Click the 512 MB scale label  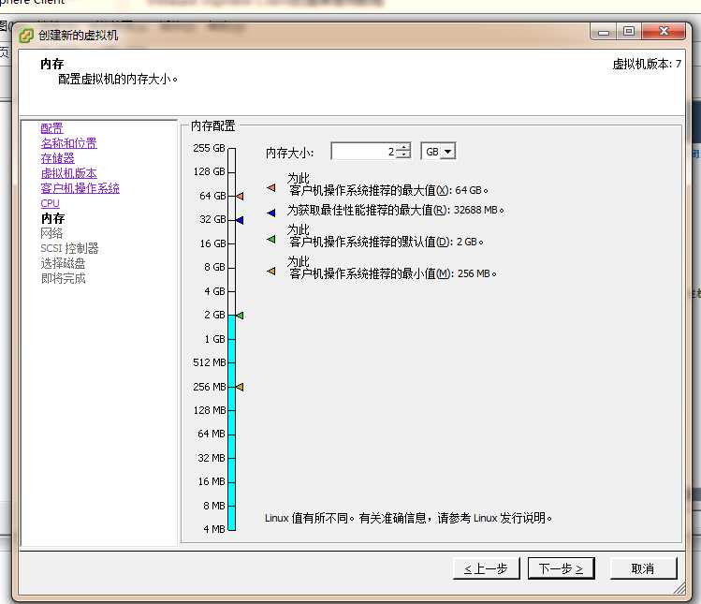[210, 362]
